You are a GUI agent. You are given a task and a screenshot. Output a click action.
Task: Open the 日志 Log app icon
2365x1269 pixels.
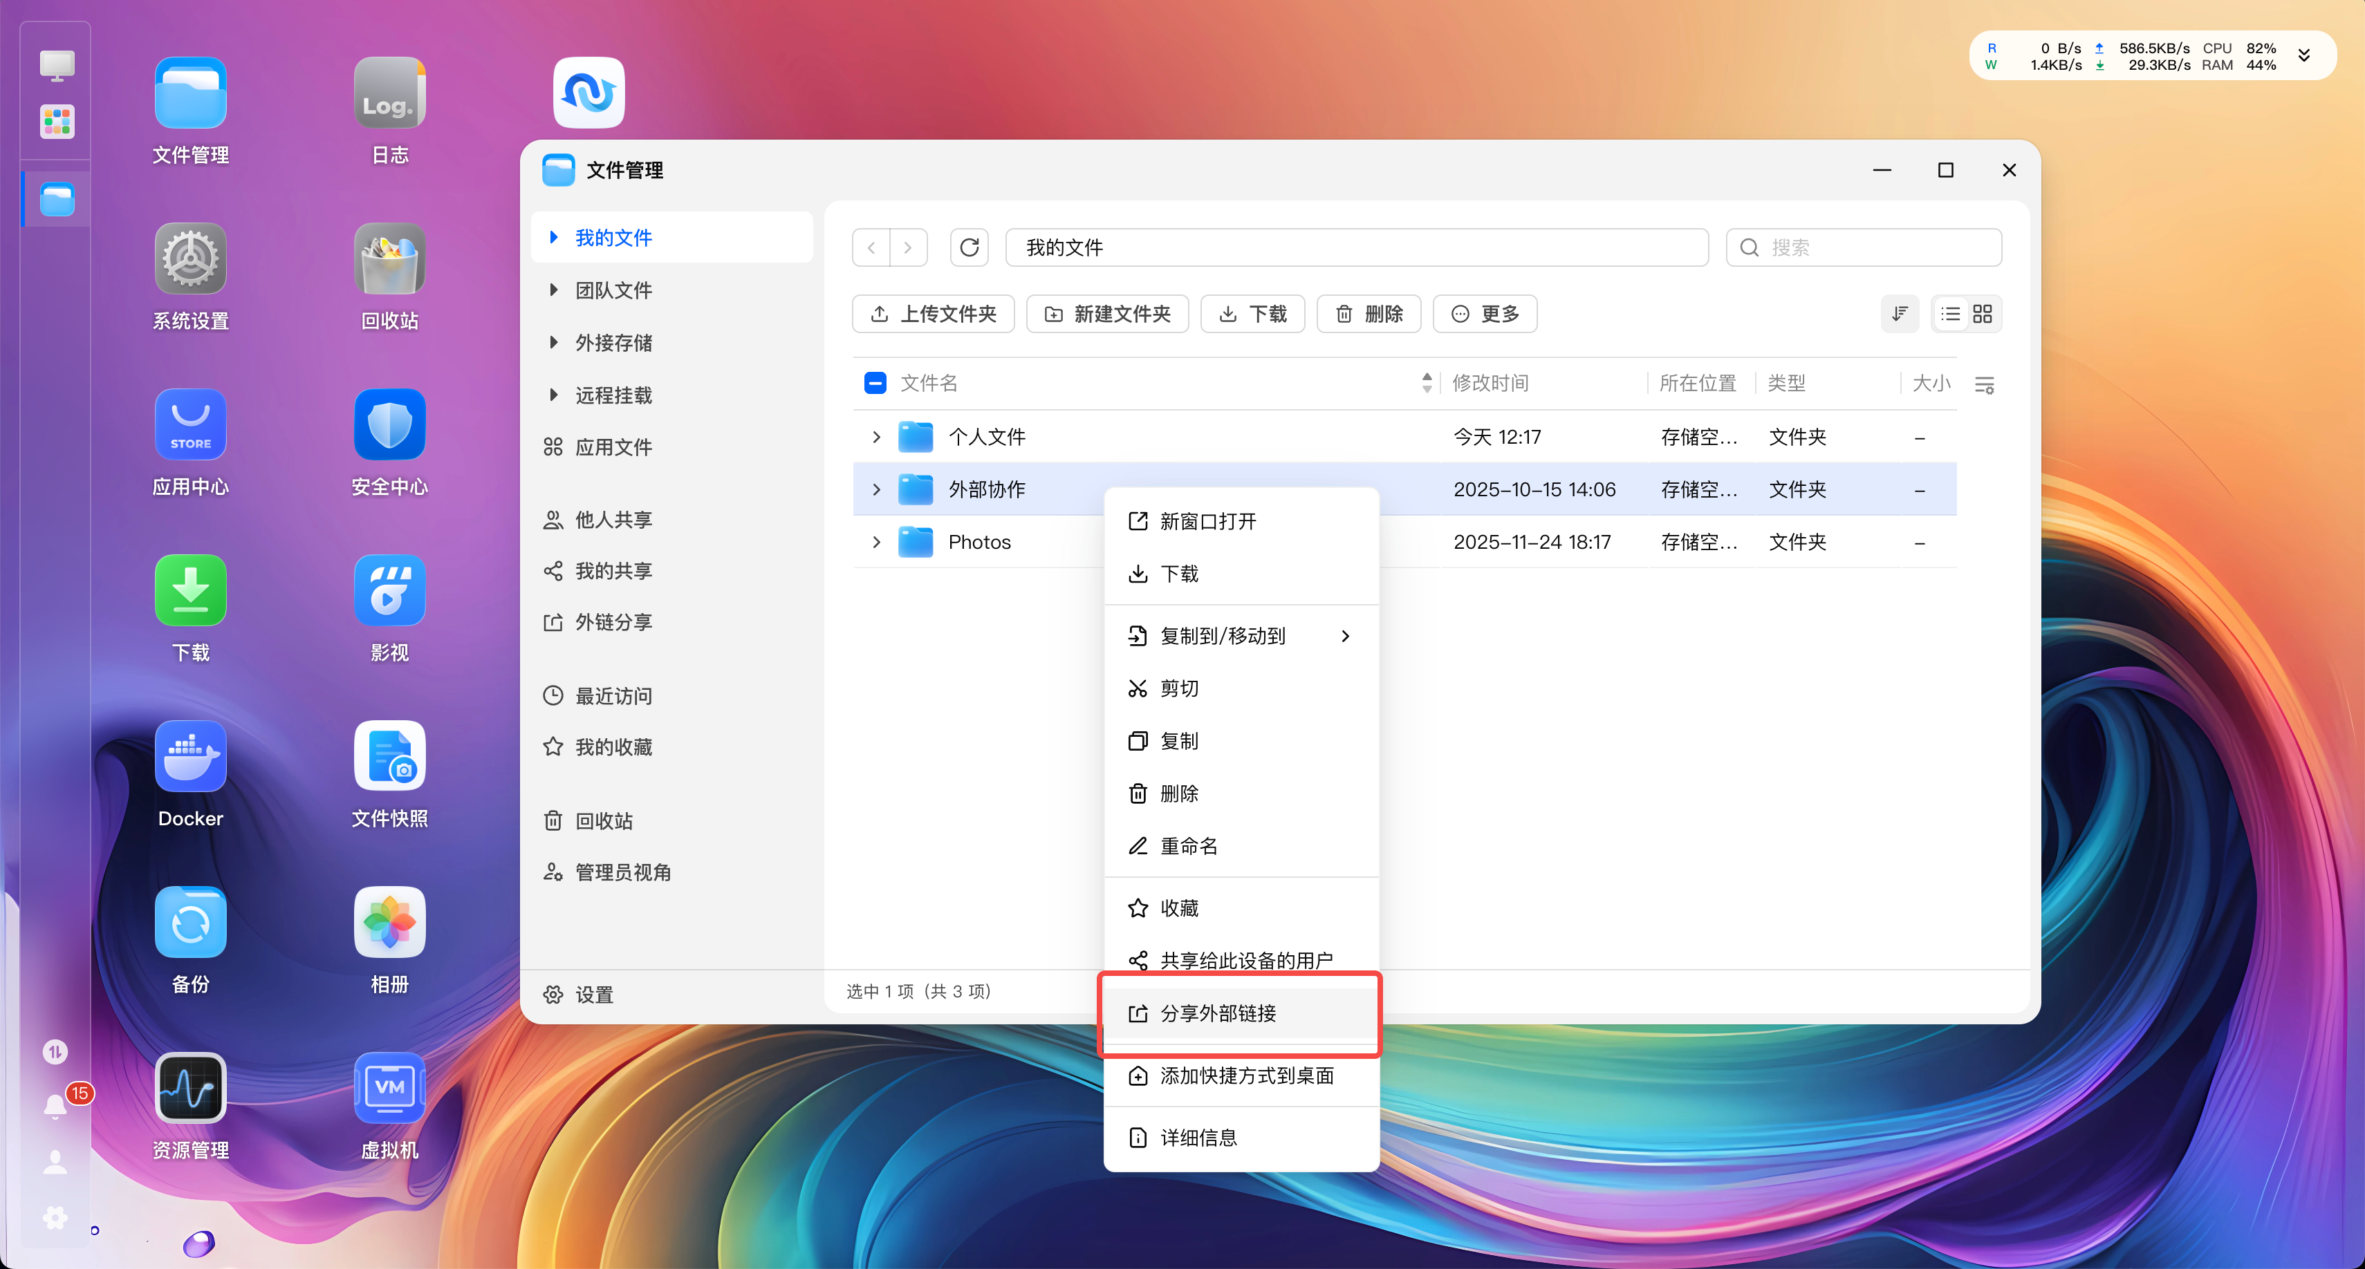click(389, 93)
